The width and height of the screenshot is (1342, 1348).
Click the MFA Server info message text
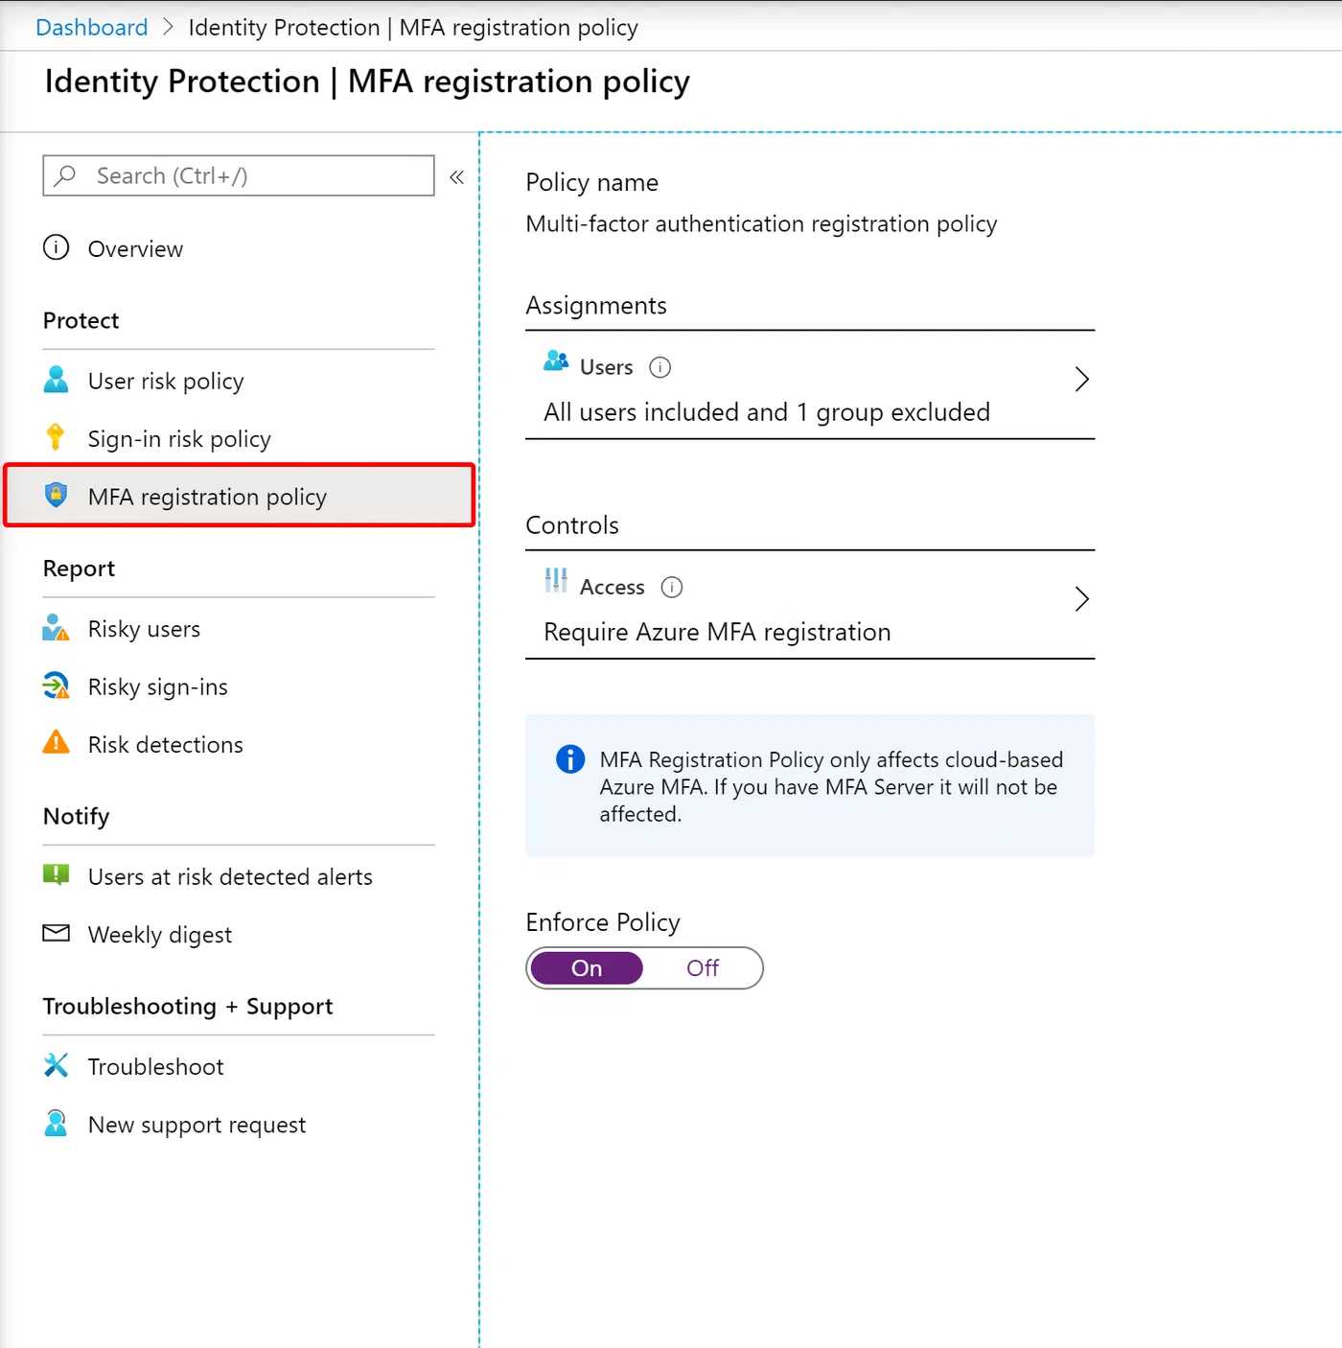pyautogui.click(x=831, y=786)
